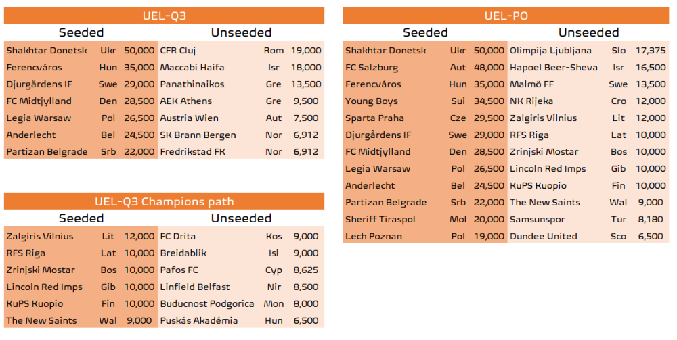Click the UEL-Q3 Champions path header
677x340 pixels.
(165, 201)
